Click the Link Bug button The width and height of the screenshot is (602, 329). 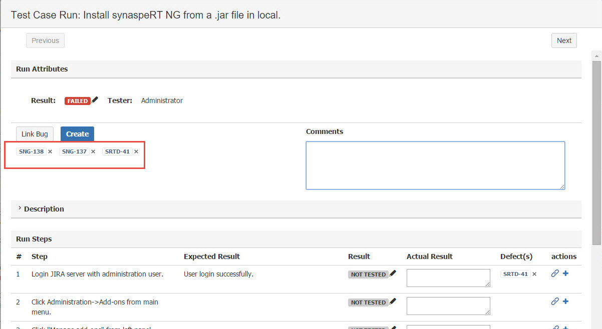(35, 134)
